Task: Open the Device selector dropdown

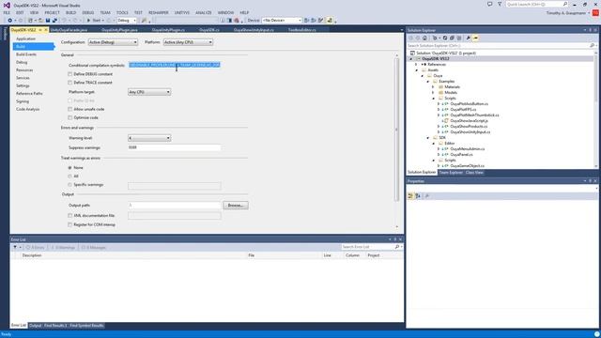Action: (x=282, y=21)
